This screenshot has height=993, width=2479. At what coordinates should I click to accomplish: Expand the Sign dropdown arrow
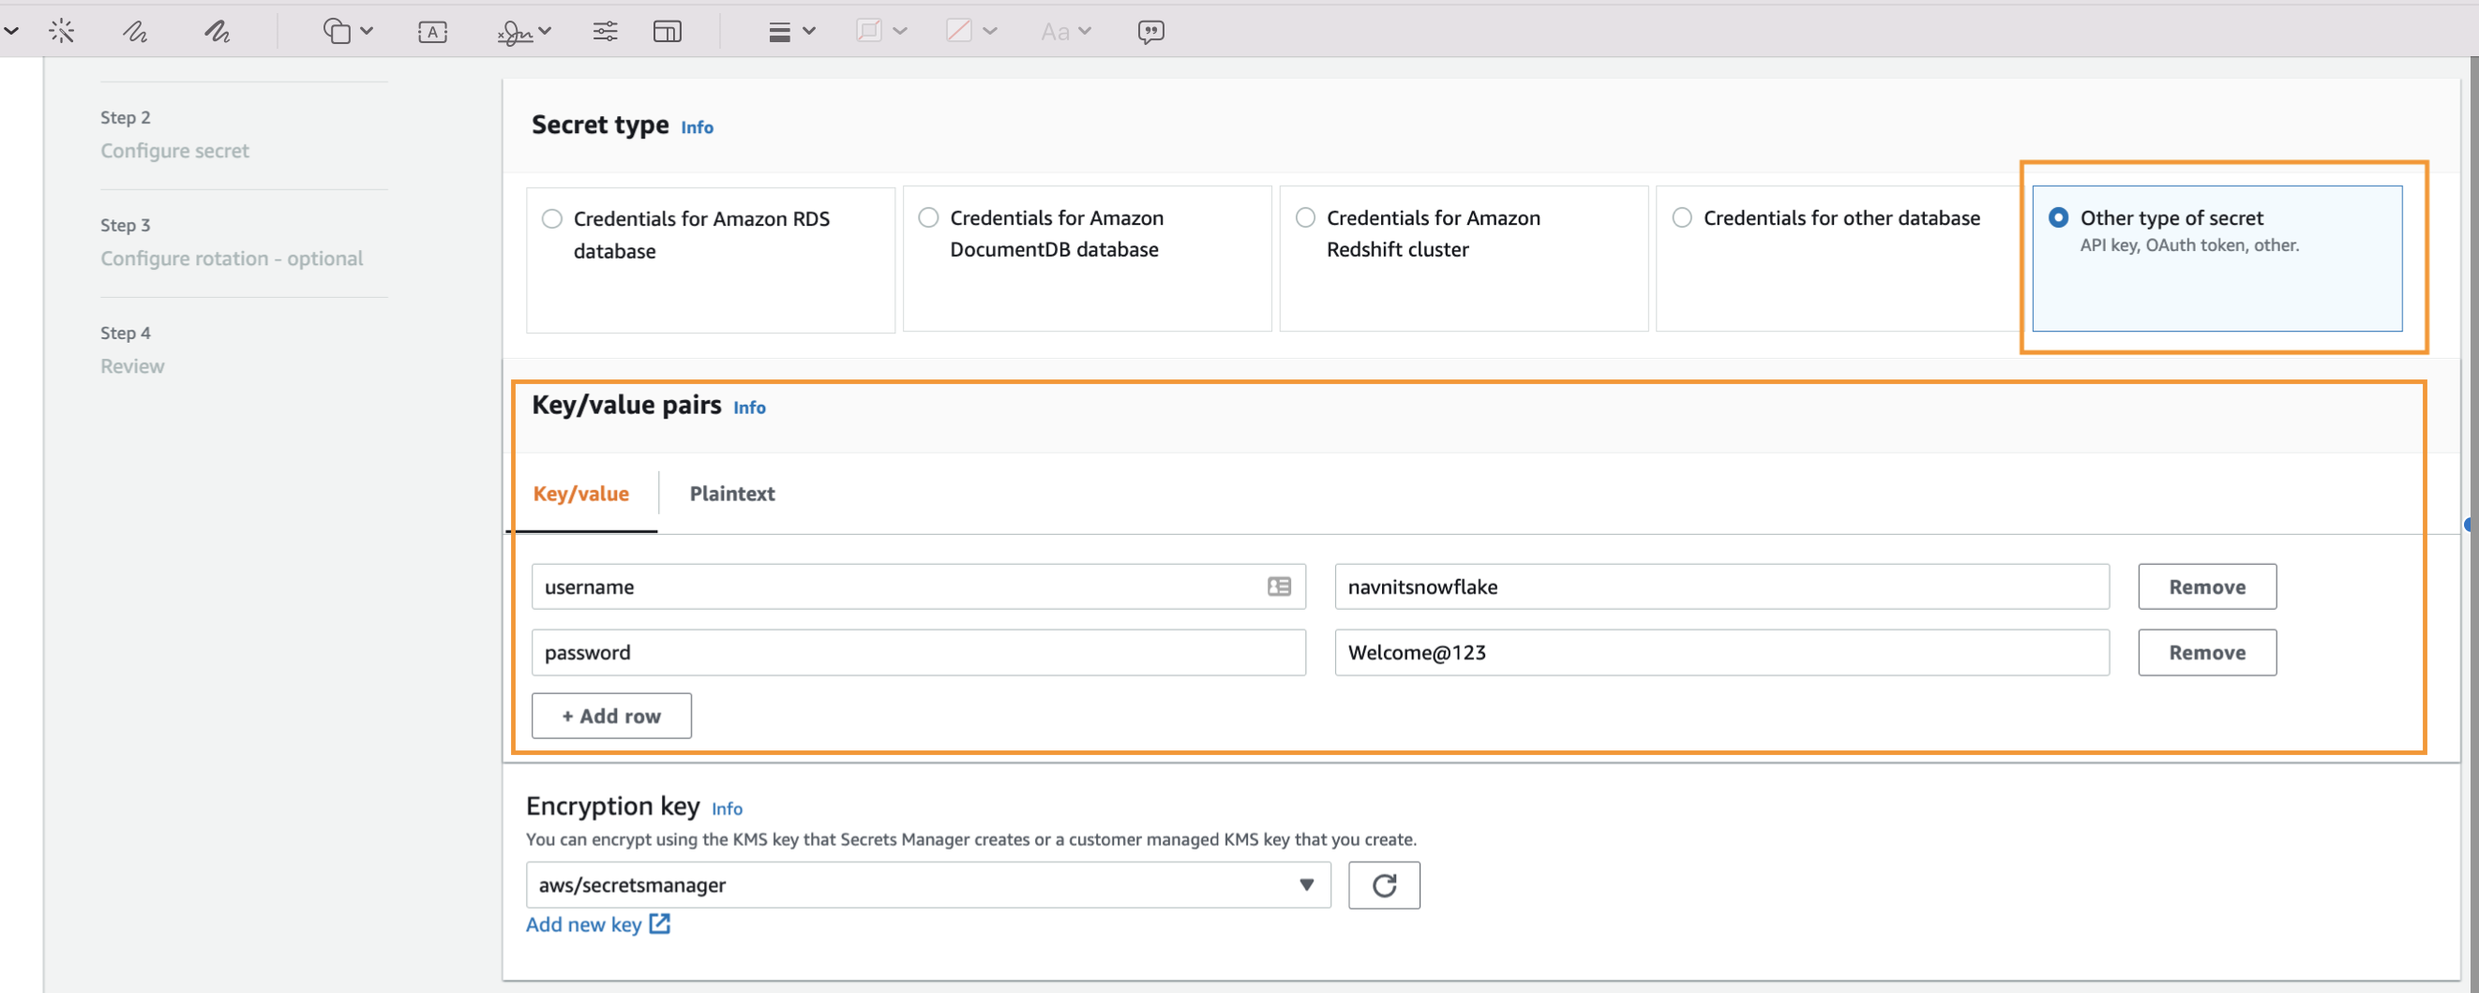546,31
